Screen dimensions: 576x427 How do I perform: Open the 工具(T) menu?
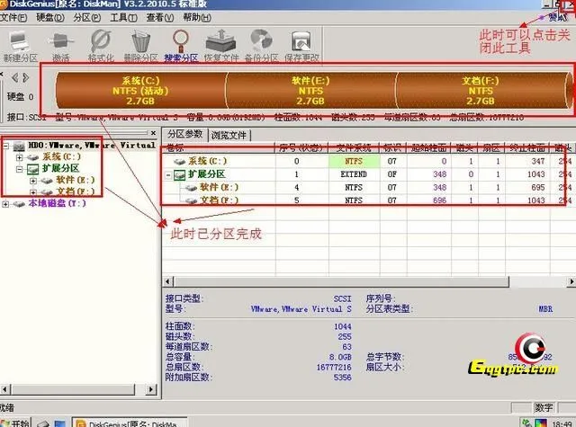(x=124, y=18)
